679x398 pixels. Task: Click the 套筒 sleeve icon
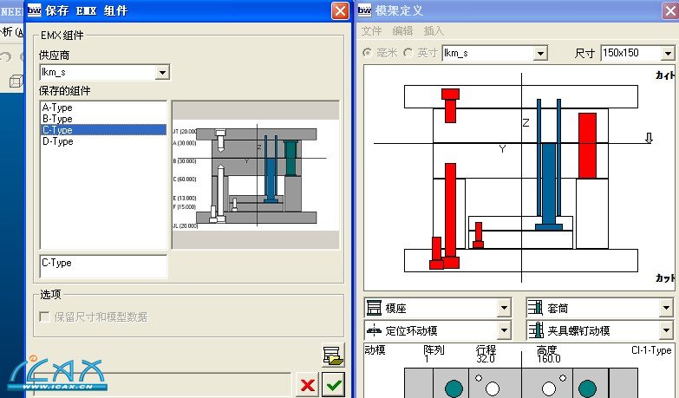point(535,308)
